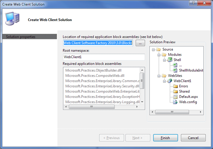Select Microsoft.Practices.EnterpriseLibrary.Common entry

click(x=102, y=81)
